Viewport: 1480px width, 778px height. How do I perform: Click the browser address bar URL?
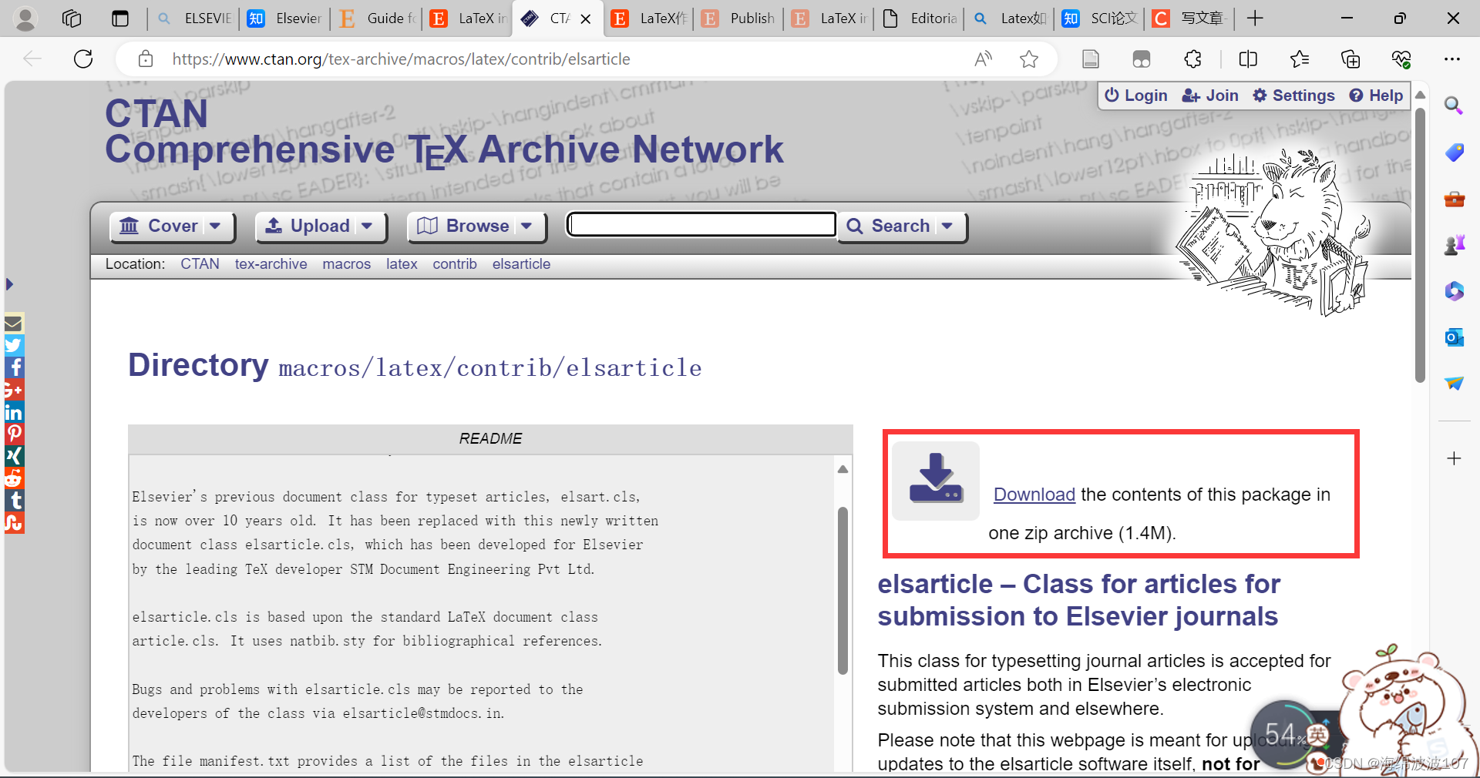click(x=401, y=59)
